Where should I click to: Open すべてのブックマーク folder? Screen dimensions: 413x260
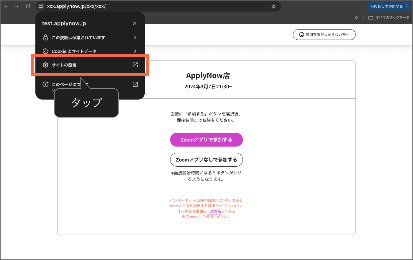pyautogui.click(x=389, y=17)
